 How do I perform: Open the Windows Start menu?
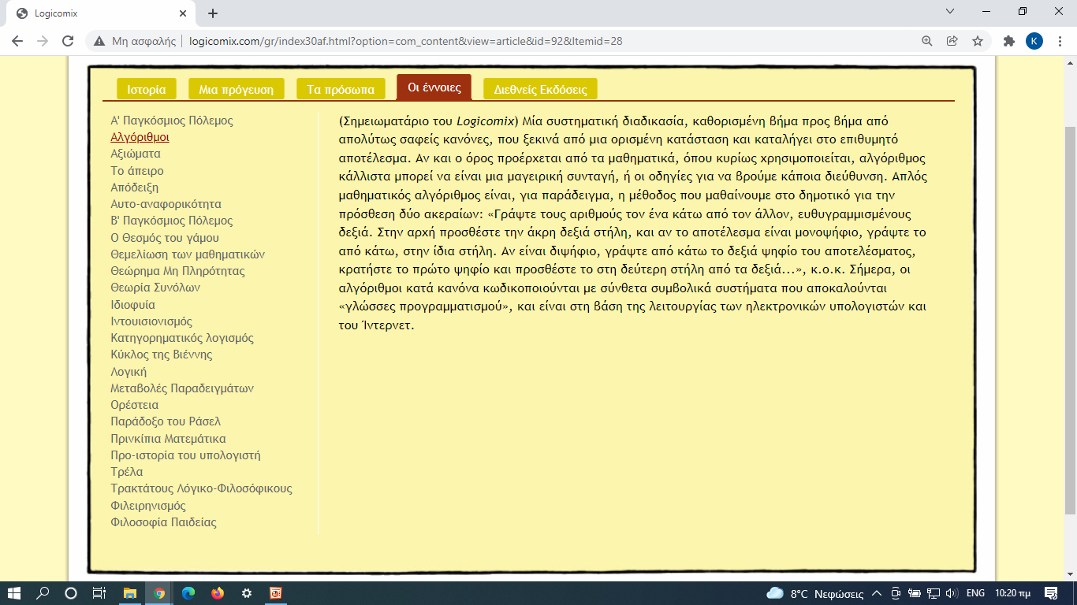[x=14, y=593]
